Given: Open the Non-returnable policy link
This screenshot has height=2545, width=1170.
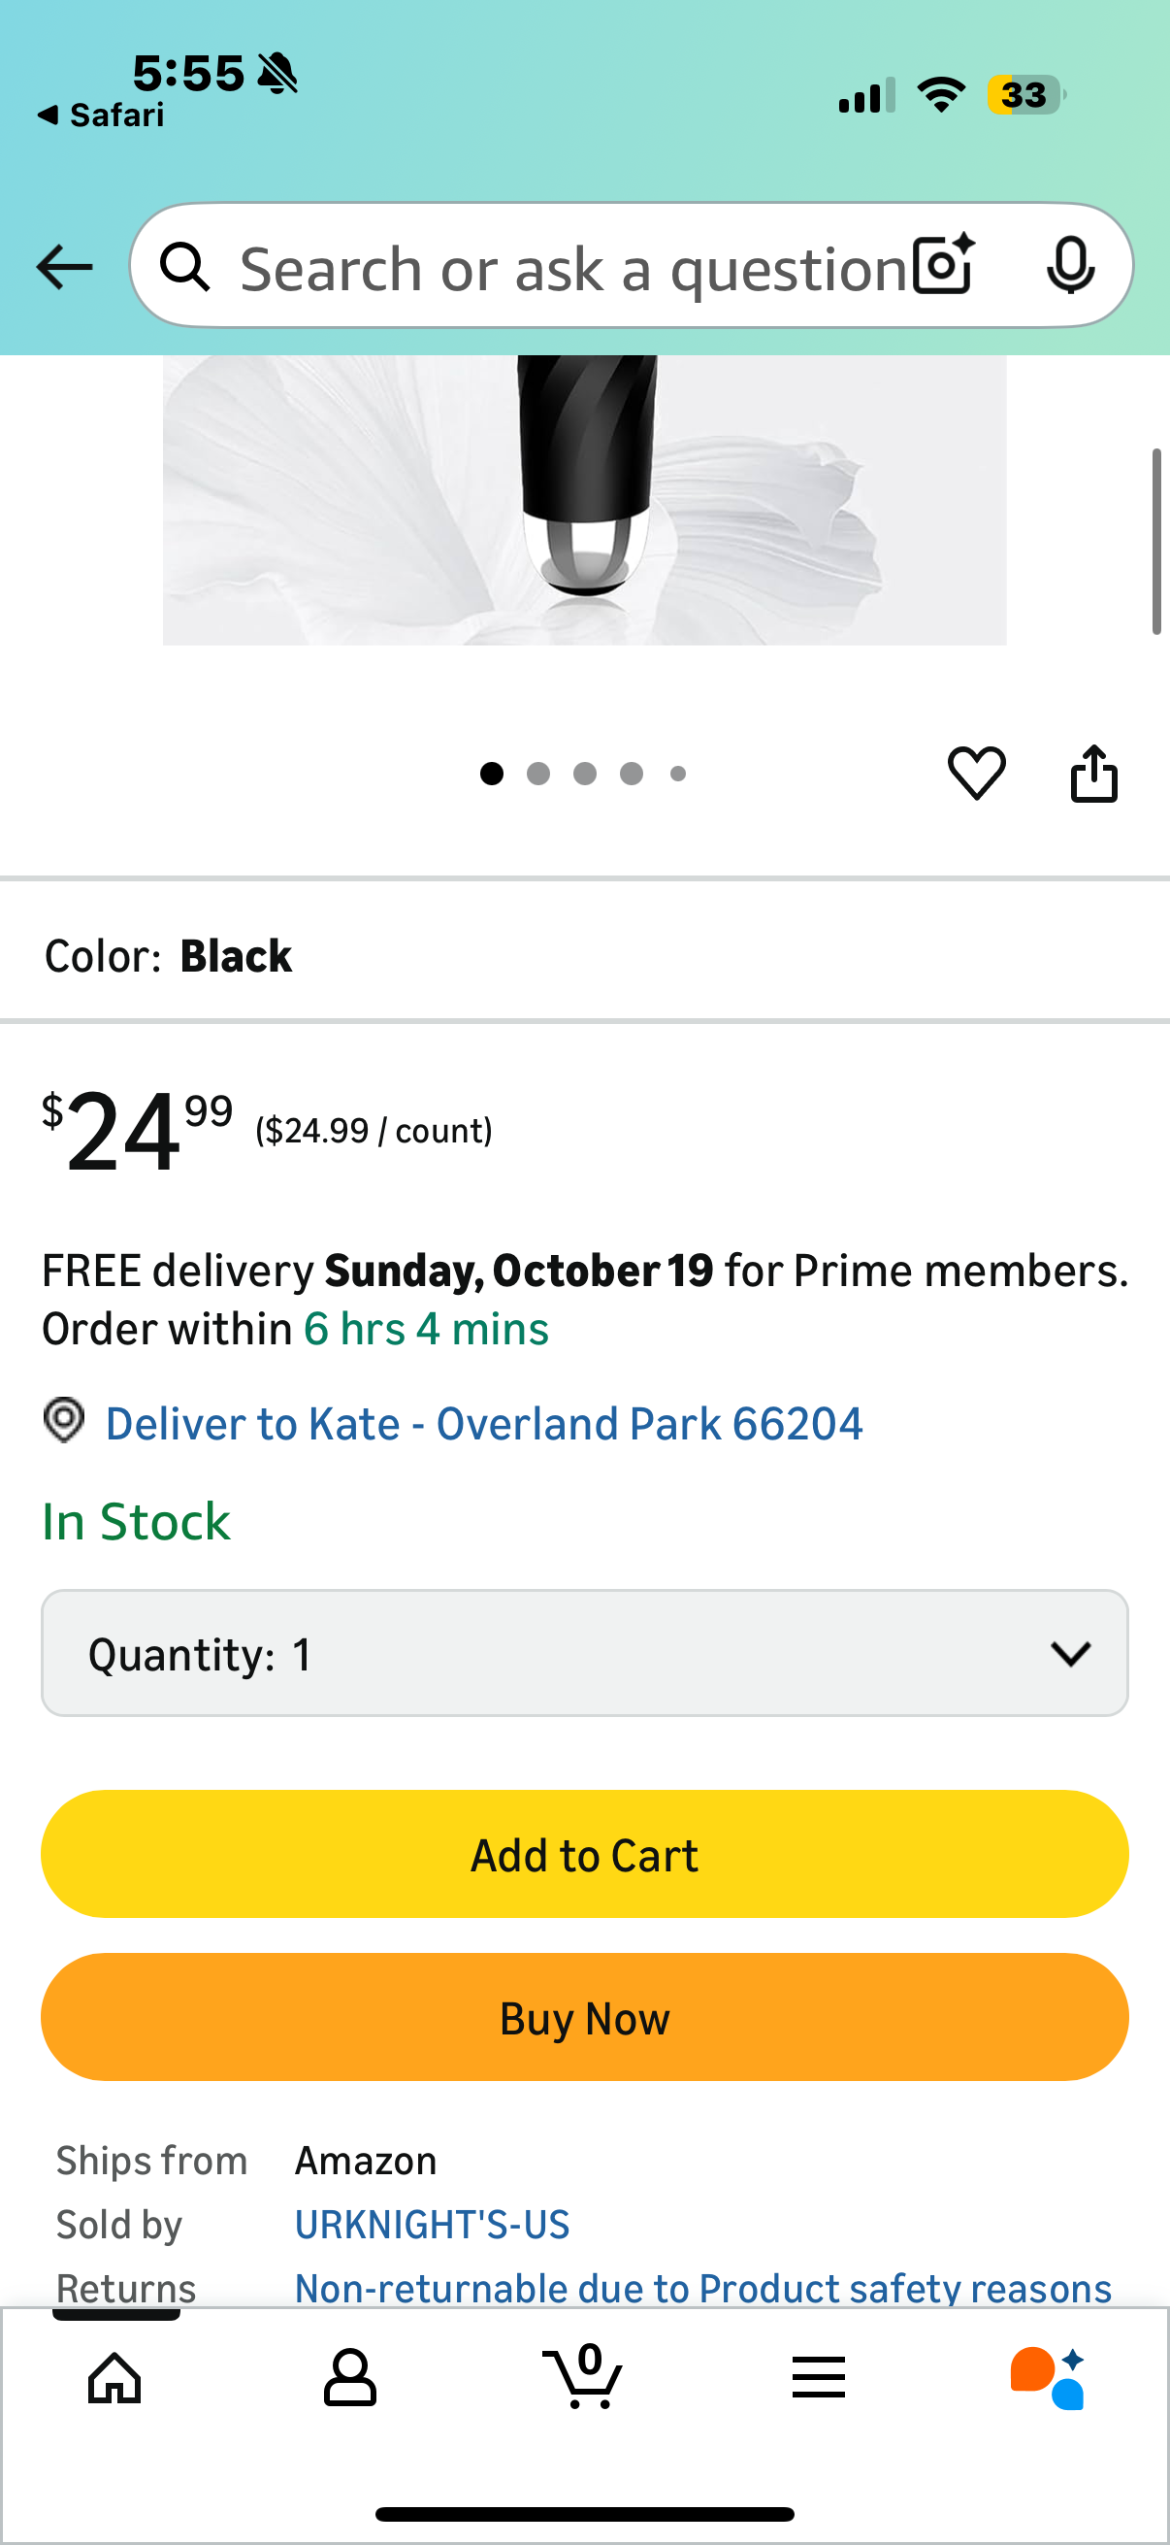Looking at the screenshot, I should 702,2288.
